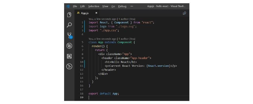Open the Go menu
The image size is (253, 104).
coord(113,6)
